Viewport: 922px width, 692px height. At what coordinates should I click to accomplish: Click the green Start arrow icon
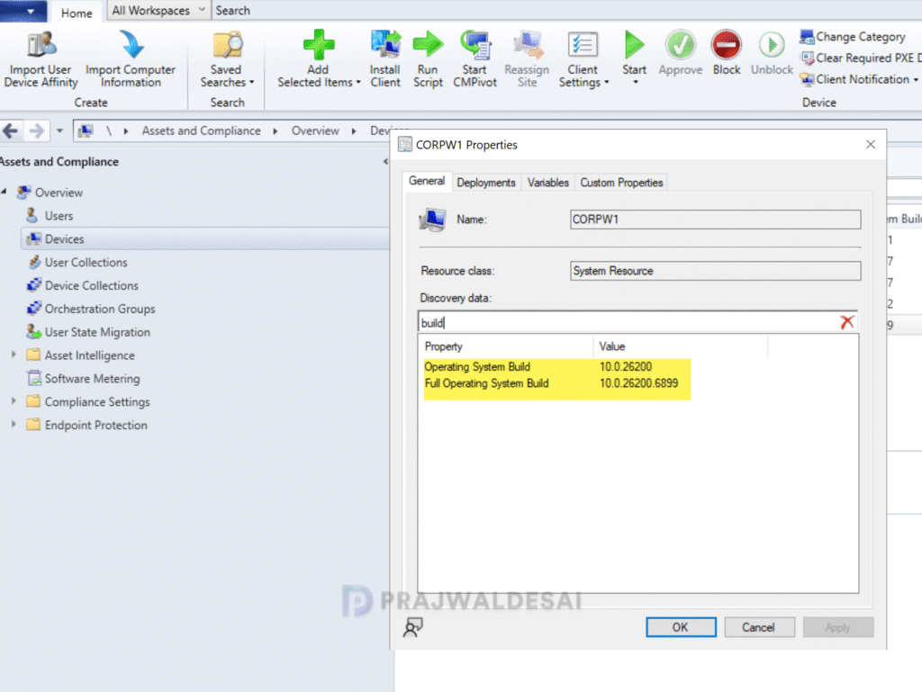[x=634, y=45]
